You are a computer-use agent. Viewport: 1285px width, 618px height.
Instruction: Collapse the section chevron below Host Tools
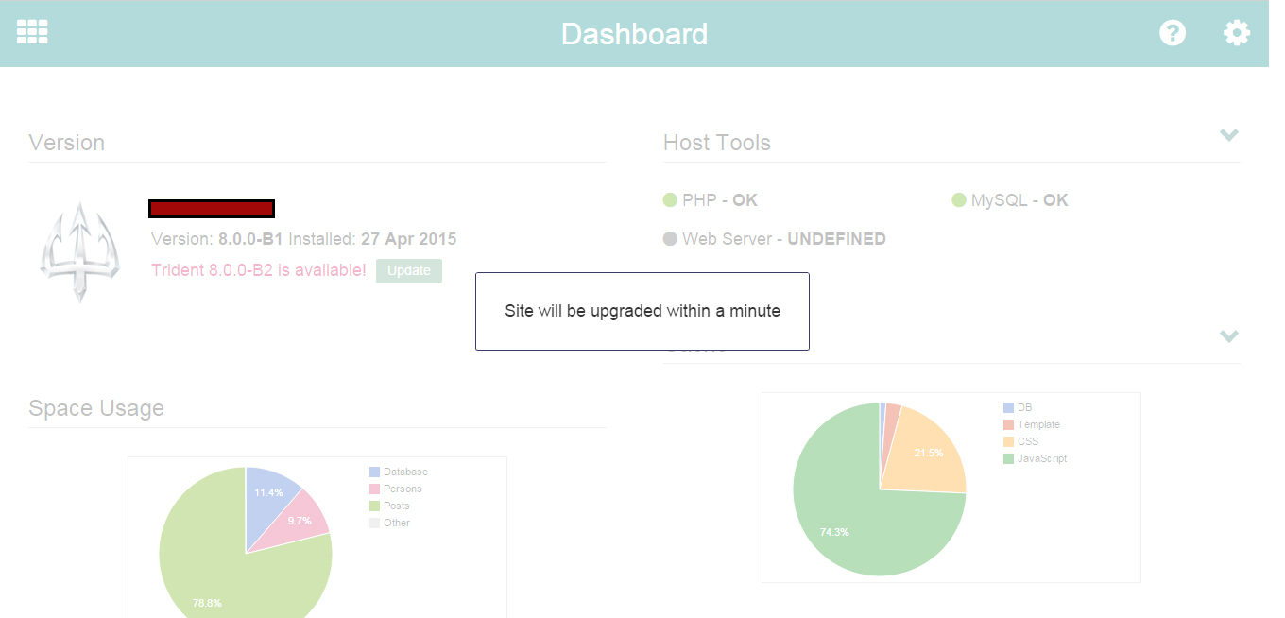[x=1228, y=336]
